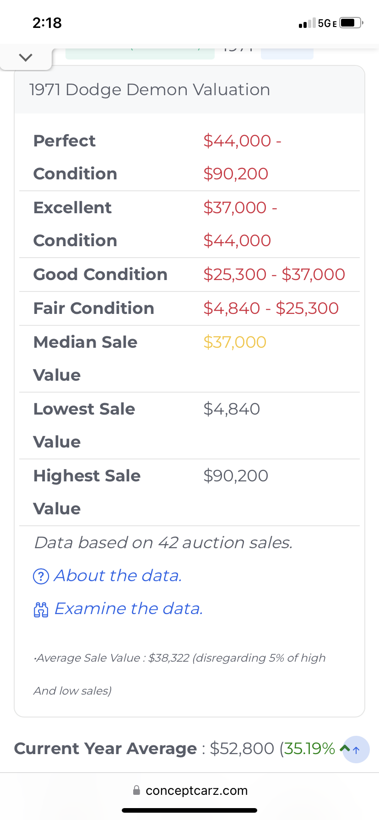Tap the Highest Sale Value label
The height and width of the screenshot is (820, 379).
point(87,492)
